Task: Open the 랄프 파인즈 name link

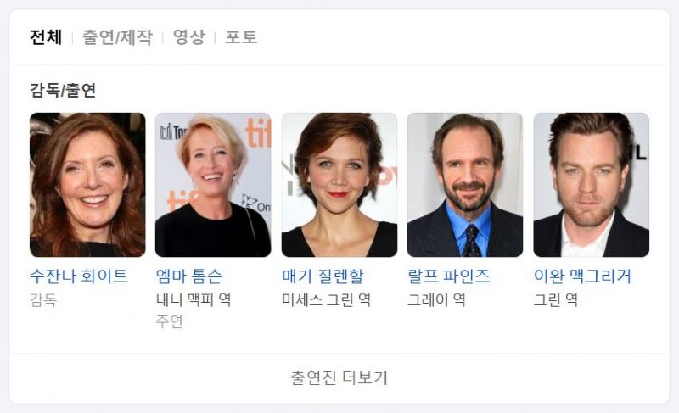Action: [449, 276]
